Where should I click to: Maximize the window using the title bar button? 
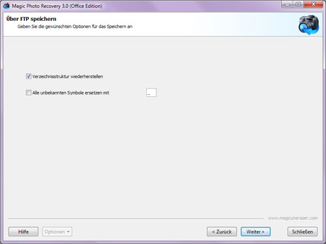[x=299, y=5]
